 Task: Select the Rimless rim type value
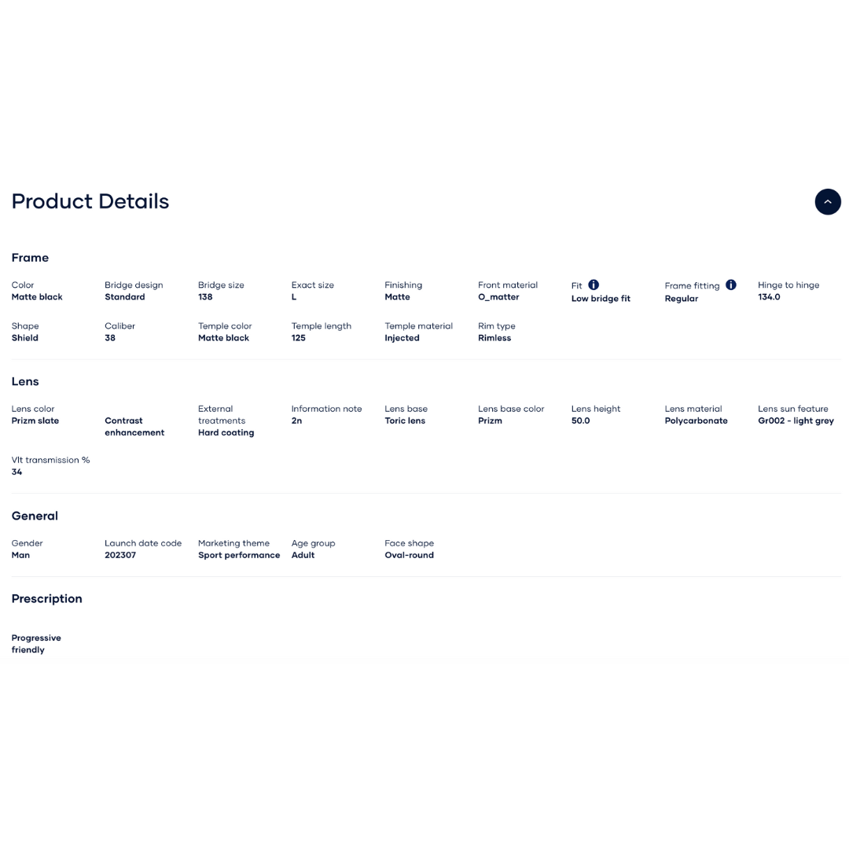[494, 338]
